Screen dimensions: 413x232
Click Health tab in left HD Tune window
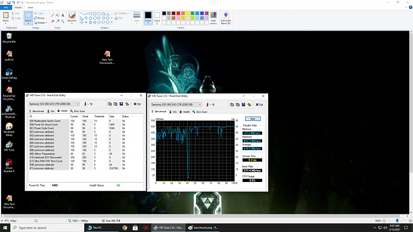[62, 111]
